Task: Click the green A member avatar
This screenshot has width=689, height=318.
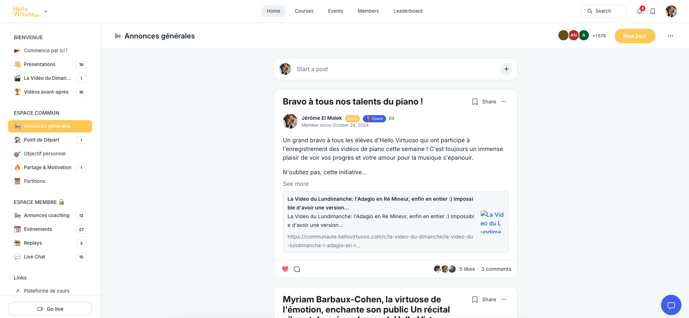Action: tap(584, 35)
